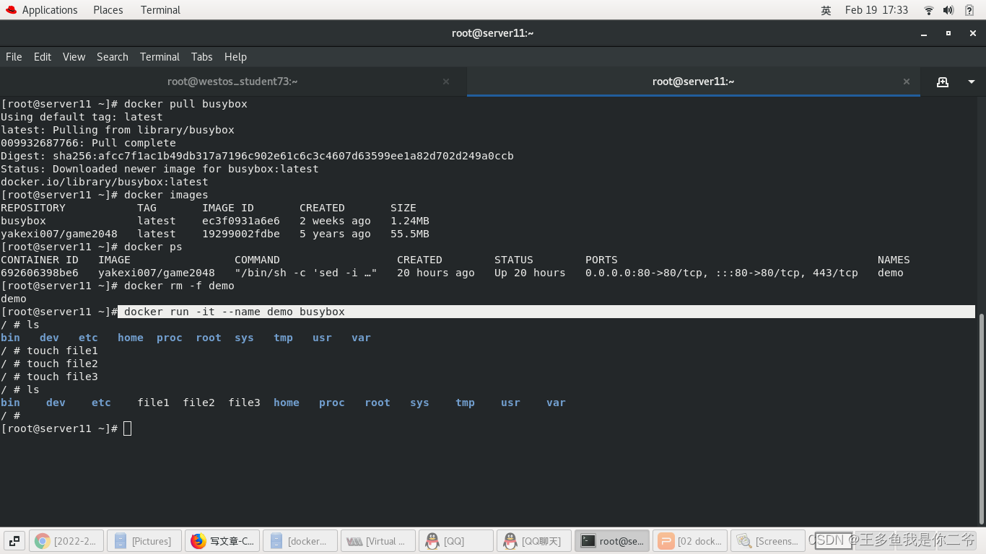Maximize the terminal window
Image resolution: width=986 pixels, height=554 pixels.
coord(948,33)
